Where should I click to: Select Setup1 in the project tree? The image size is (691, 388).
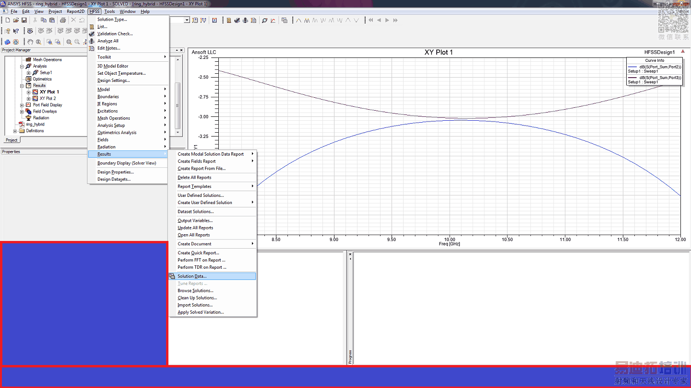46,73
